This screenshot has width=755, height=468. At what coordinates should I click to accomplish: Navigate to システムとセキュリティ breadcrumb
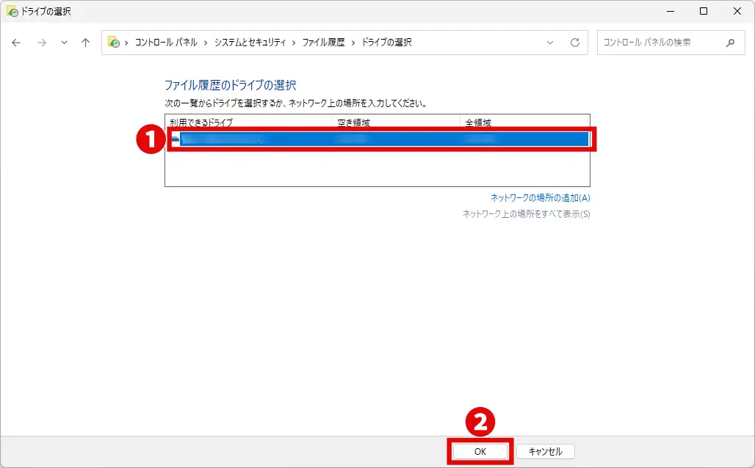click(x=249, y=43)
